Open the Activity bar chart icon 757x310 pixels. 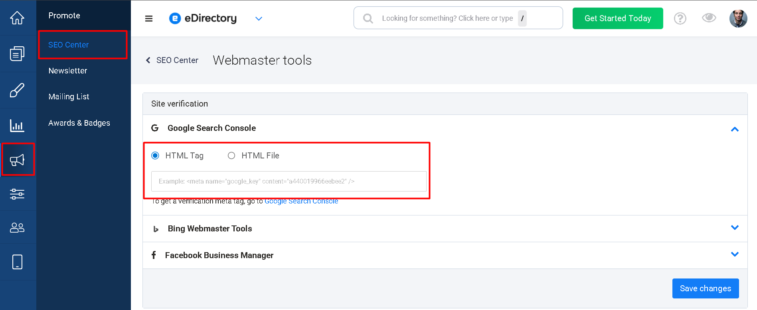tap(17, 126)
